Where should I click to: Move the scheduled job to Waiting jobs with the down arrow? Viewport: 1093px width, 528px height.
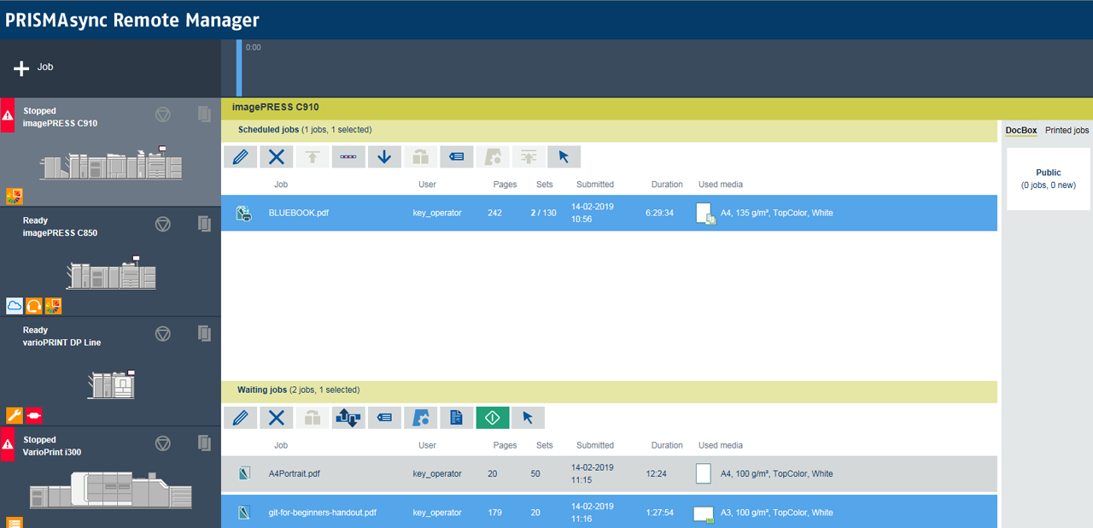tap(384, 156)
